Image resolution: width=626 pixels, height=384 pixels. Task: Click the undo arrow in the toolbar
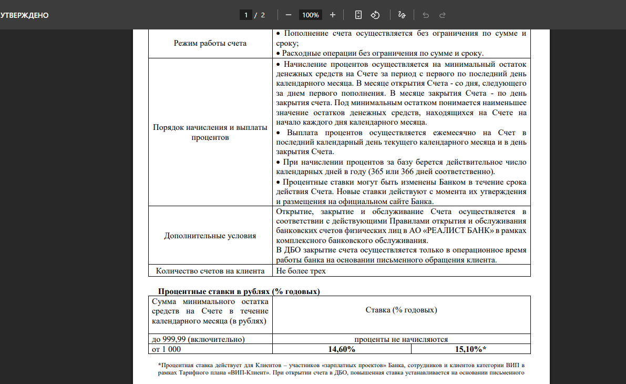click(x=426, y=15)
